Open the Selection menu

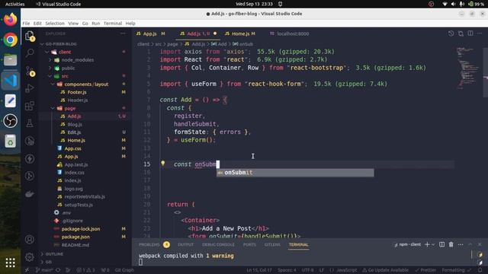pyautogui.click(x=55, y=24)
